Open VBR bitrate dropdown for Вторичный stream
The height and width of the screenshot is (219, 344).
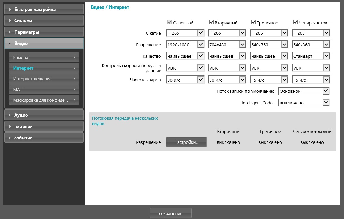point(227,68)
